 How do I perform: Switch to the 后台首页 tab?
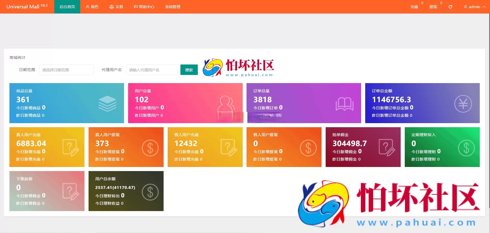(67, 7)
